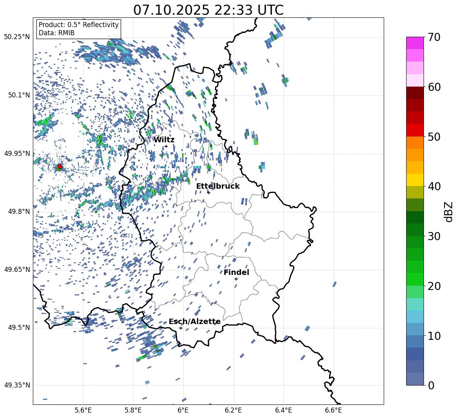Screen dimensions: 458x418
Task: Click the Esch/Alzette station cross marker
Action: (181, 328)
